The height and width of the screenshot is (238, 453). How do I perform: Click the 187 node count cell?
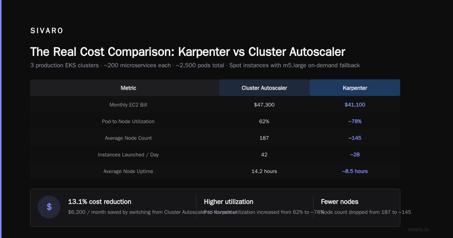coord(264,138)
